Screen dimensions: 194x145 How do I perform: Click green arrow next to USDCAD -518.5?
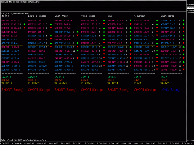tap(78, 51)
